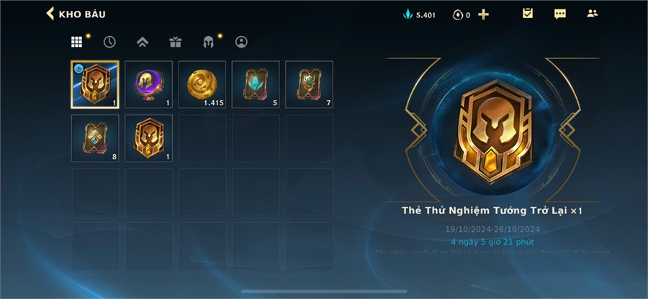The width and height of the screenshot is (648, 299).
Task: Open the chat messages icon
Action: [x=560, y=14]
